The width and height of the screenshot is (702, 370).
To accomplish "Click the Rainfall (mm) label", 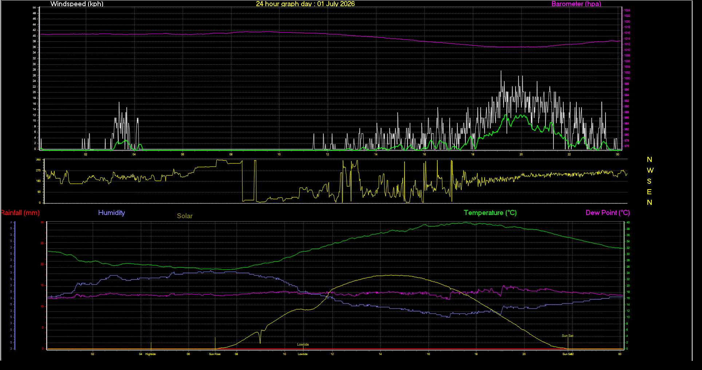I will (20, 213).
